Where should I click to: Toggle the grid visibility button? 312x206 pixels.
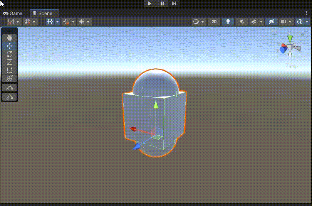[50, 22]
